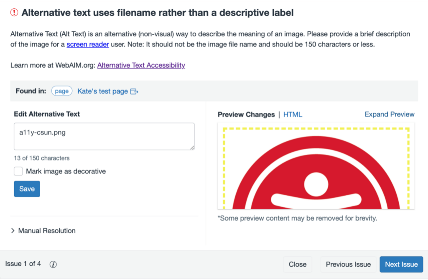The width and height of the screenshot is (428, 280).
Task: Click the 'Found in:' label
Action: tap(31, 91)
